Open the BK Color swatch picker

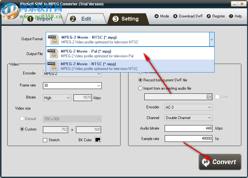(98, 140)
